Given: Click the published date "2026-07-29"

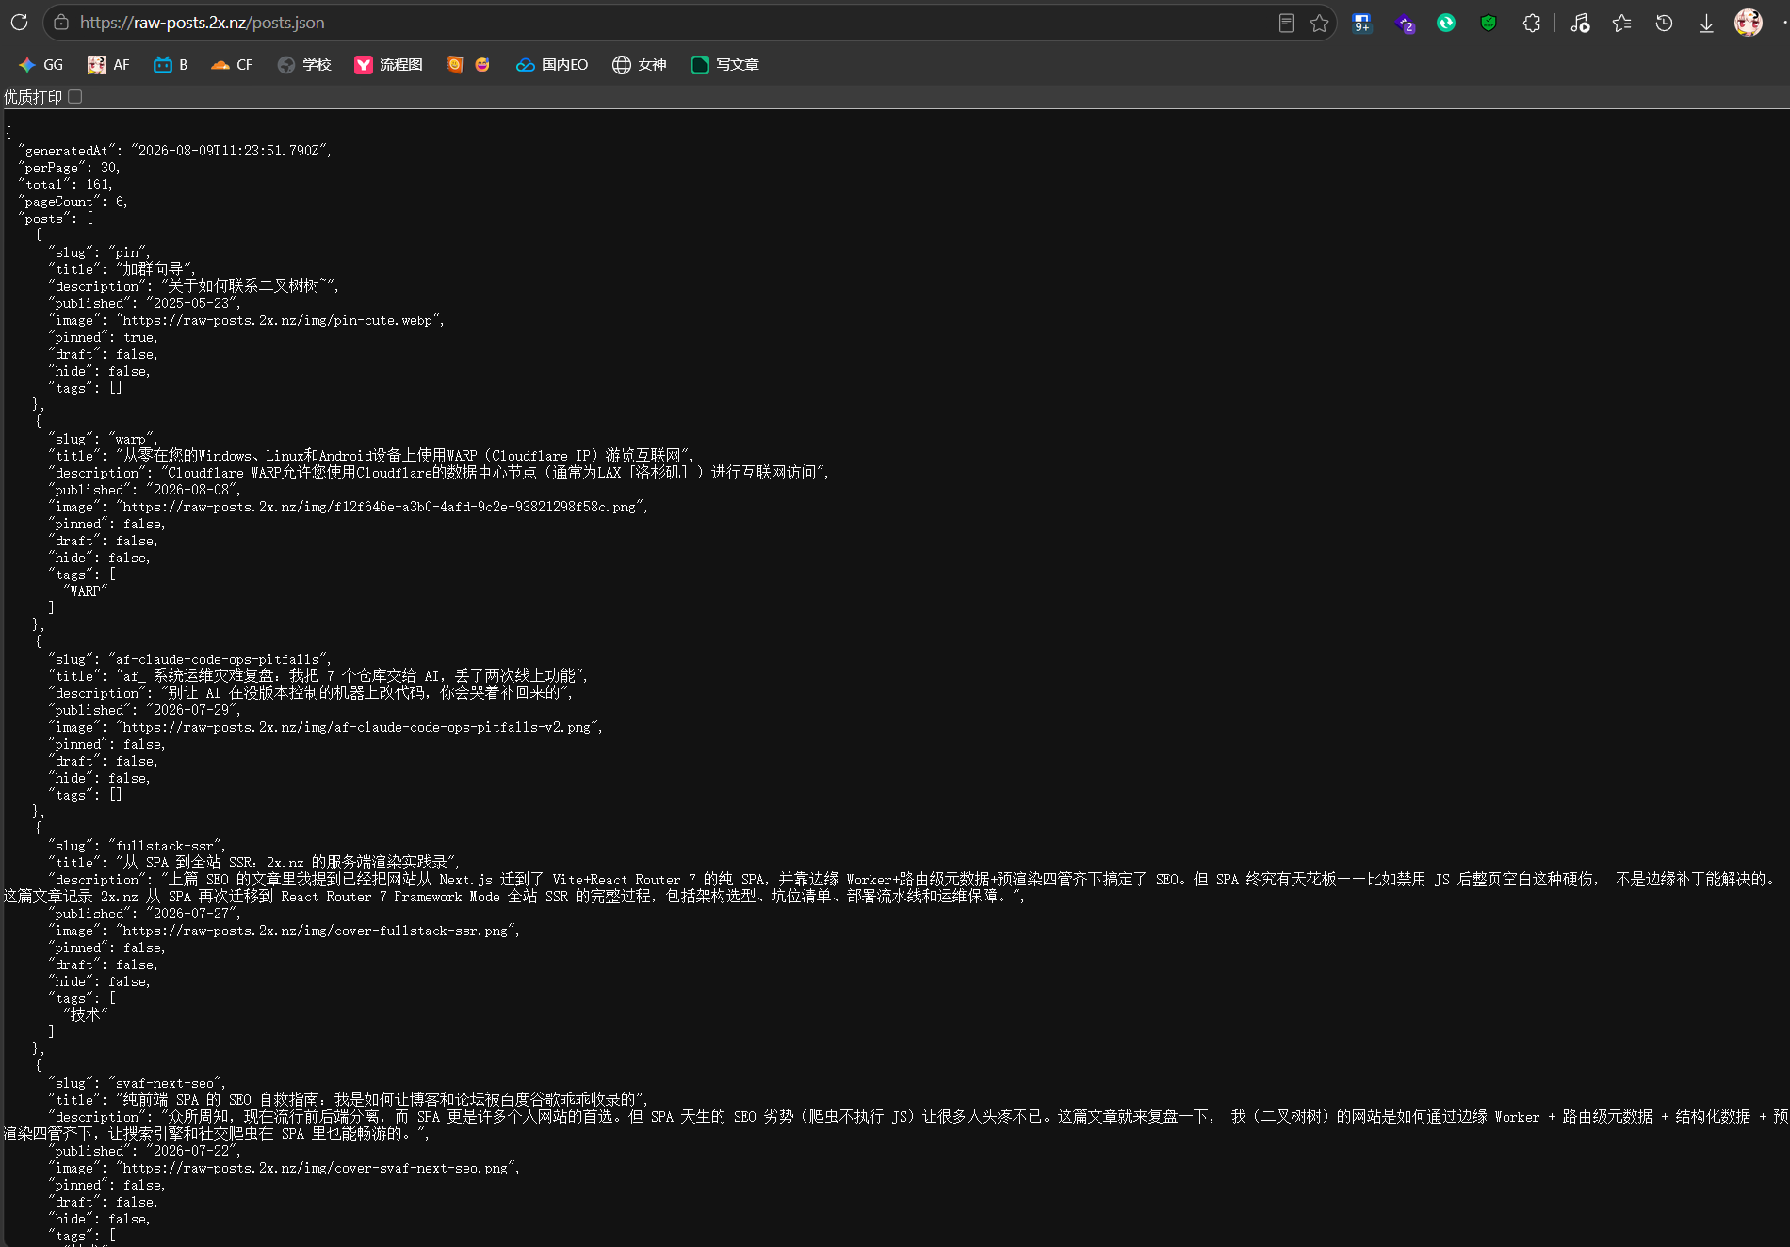Looking at the screenshot, I should click(191, 710).
